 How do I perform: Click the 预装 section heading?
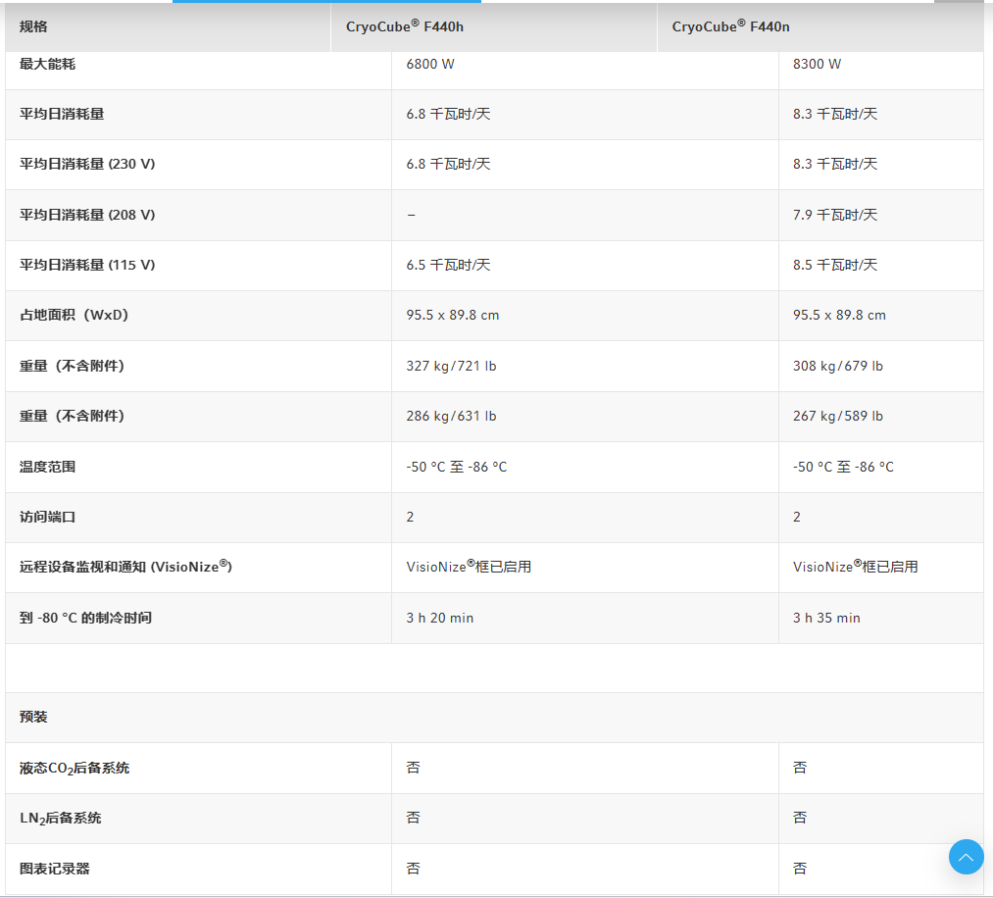point(33,717)
